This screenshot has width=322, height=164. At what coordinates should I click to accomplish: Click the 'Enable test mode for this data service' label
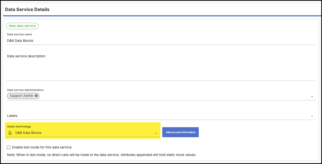pyautogui.click(x=42, y=147)
